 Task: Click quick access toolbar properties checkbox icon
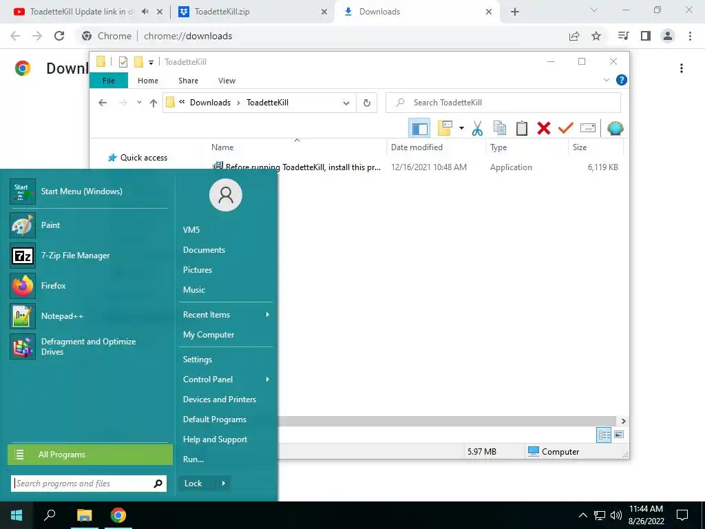(x=123, y=62)
